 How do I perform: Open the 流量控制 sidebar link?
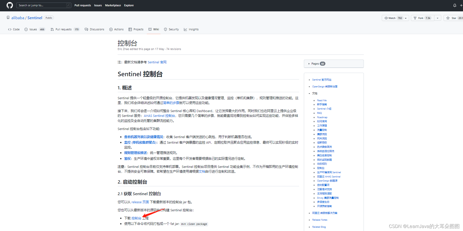pyautogui.click(x=322, y=130)
